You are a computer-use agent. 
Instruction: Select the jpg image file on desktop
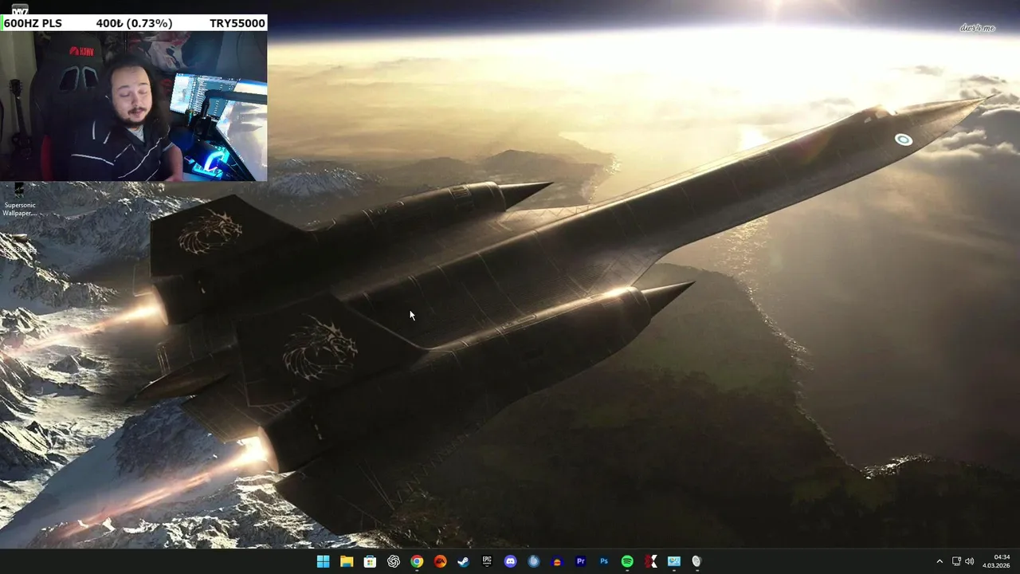click(x=19, y=243)
